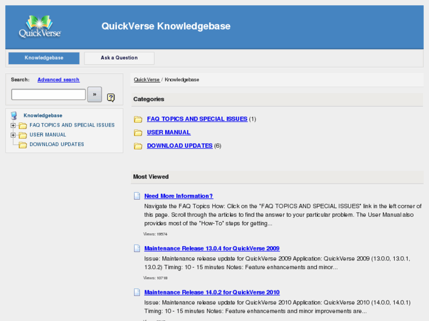The height and width of the screenshot is (321, 429).
Task: Open Need More Information? article
Action: 179,196
